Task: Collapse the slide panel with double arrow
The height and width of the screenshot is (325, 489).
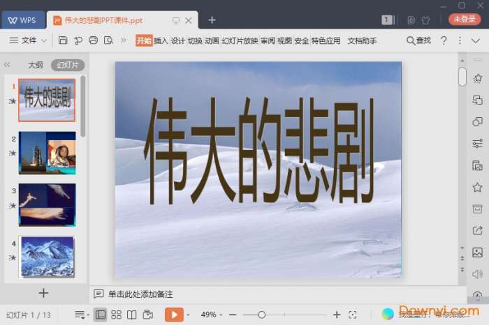Action: (7, 65)
